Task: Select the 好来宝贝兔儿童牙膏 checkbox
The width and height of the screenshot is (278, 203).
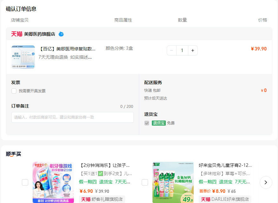Action: click(x=145, y=182)
